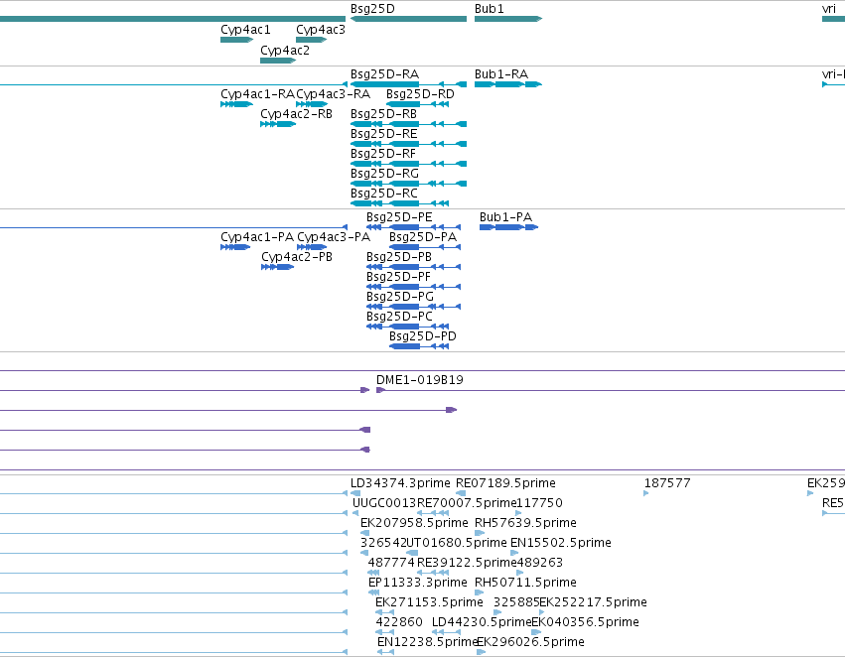Select transcript Bsg25D-RF
This screenshot has height=657, width=845.
pos(408,165)
